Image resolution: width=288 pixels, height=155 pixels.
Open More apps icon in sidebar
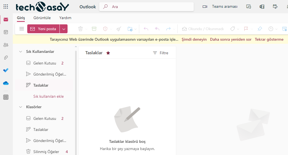[x=6, y=97]
